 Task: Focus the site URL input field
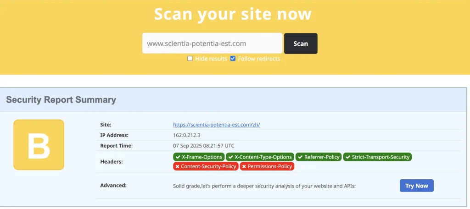click(212, 43)
